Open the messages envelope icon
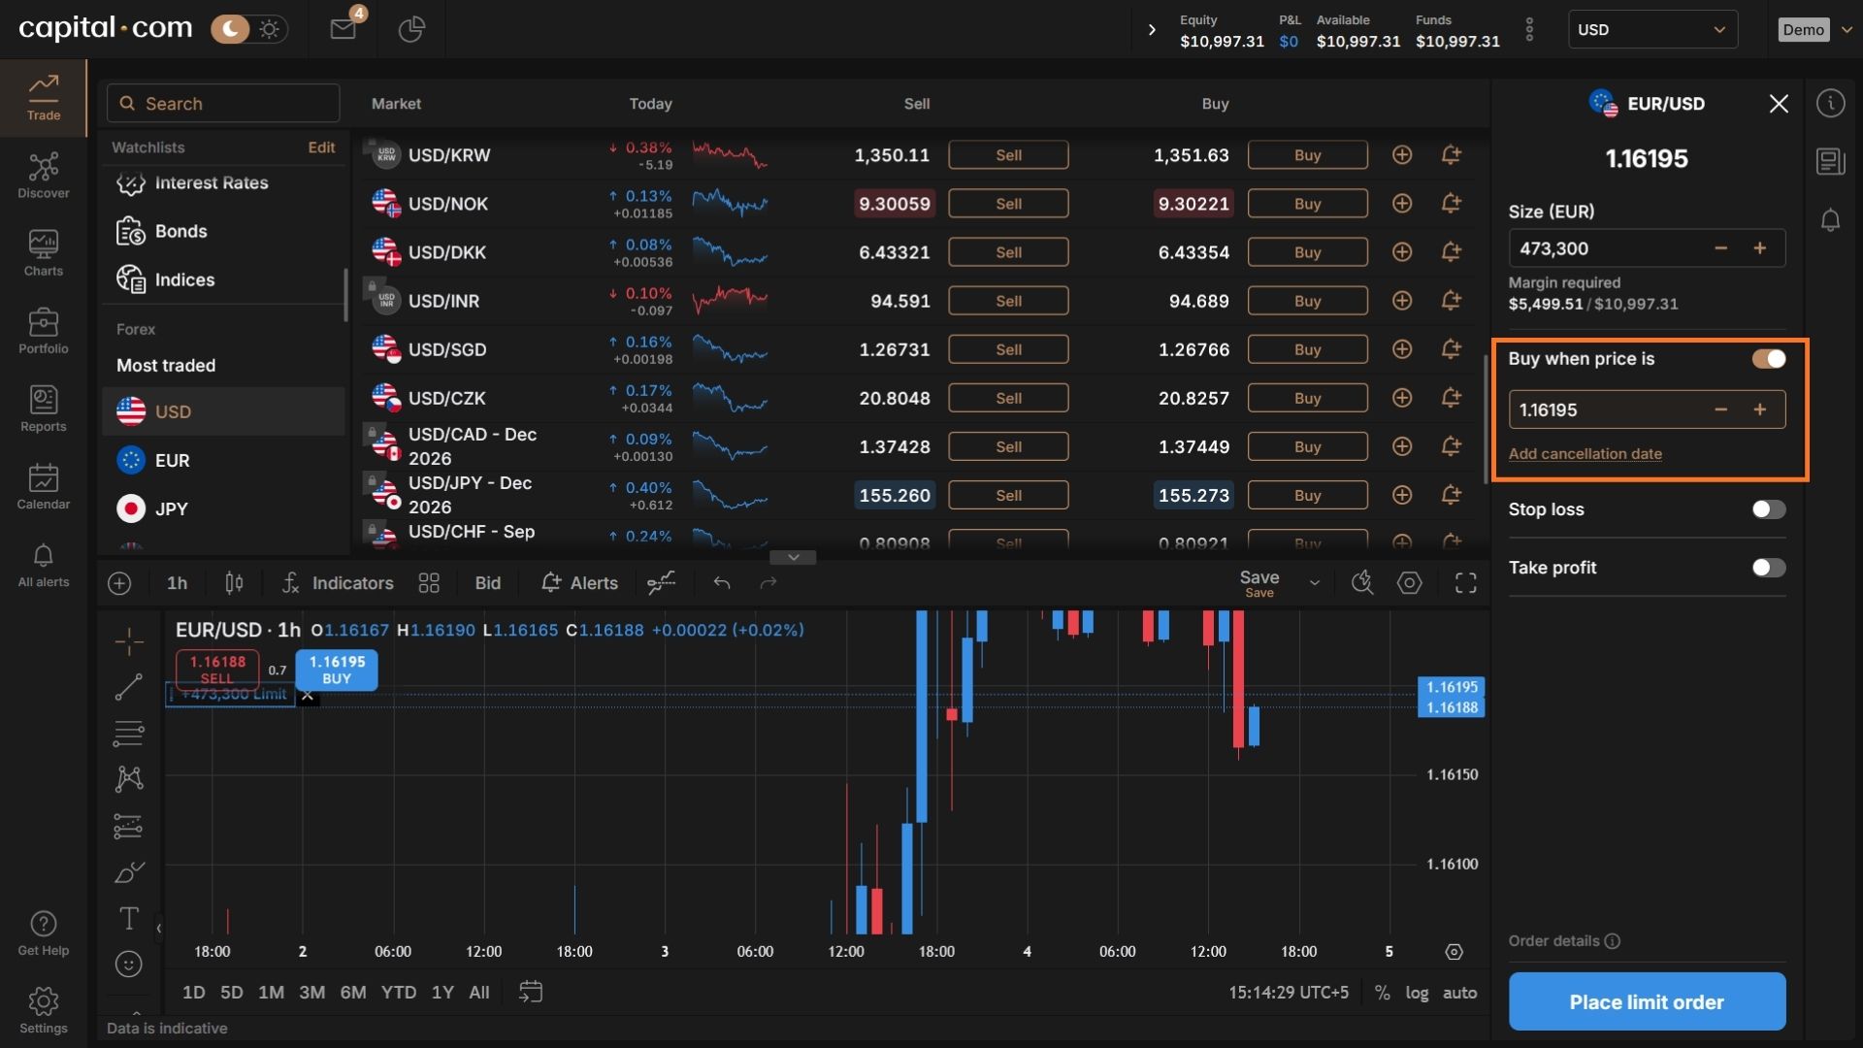 (x=343, y=29)
